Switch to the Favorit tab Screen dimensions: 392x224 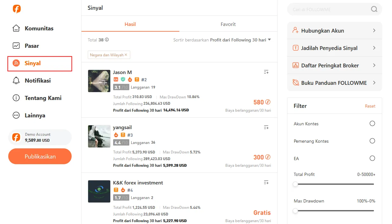(228, 24)
